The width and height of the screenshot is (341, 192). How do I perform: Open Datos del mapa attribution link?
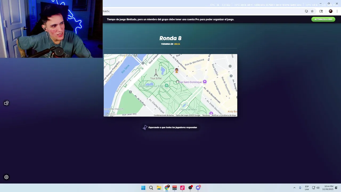(188, 115)
